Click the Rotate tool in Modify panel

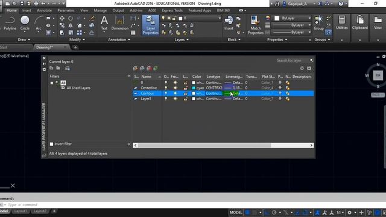point(71,19)
